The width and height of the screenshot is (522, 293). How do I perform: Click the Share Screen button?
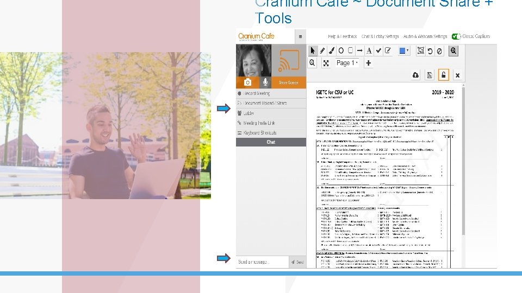click(288, 82)
